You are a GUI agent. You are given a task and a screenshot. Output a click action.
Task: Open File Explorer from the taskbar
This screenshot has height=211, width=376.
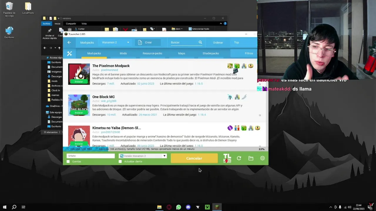pyautogui.click(x=159, y=207)
